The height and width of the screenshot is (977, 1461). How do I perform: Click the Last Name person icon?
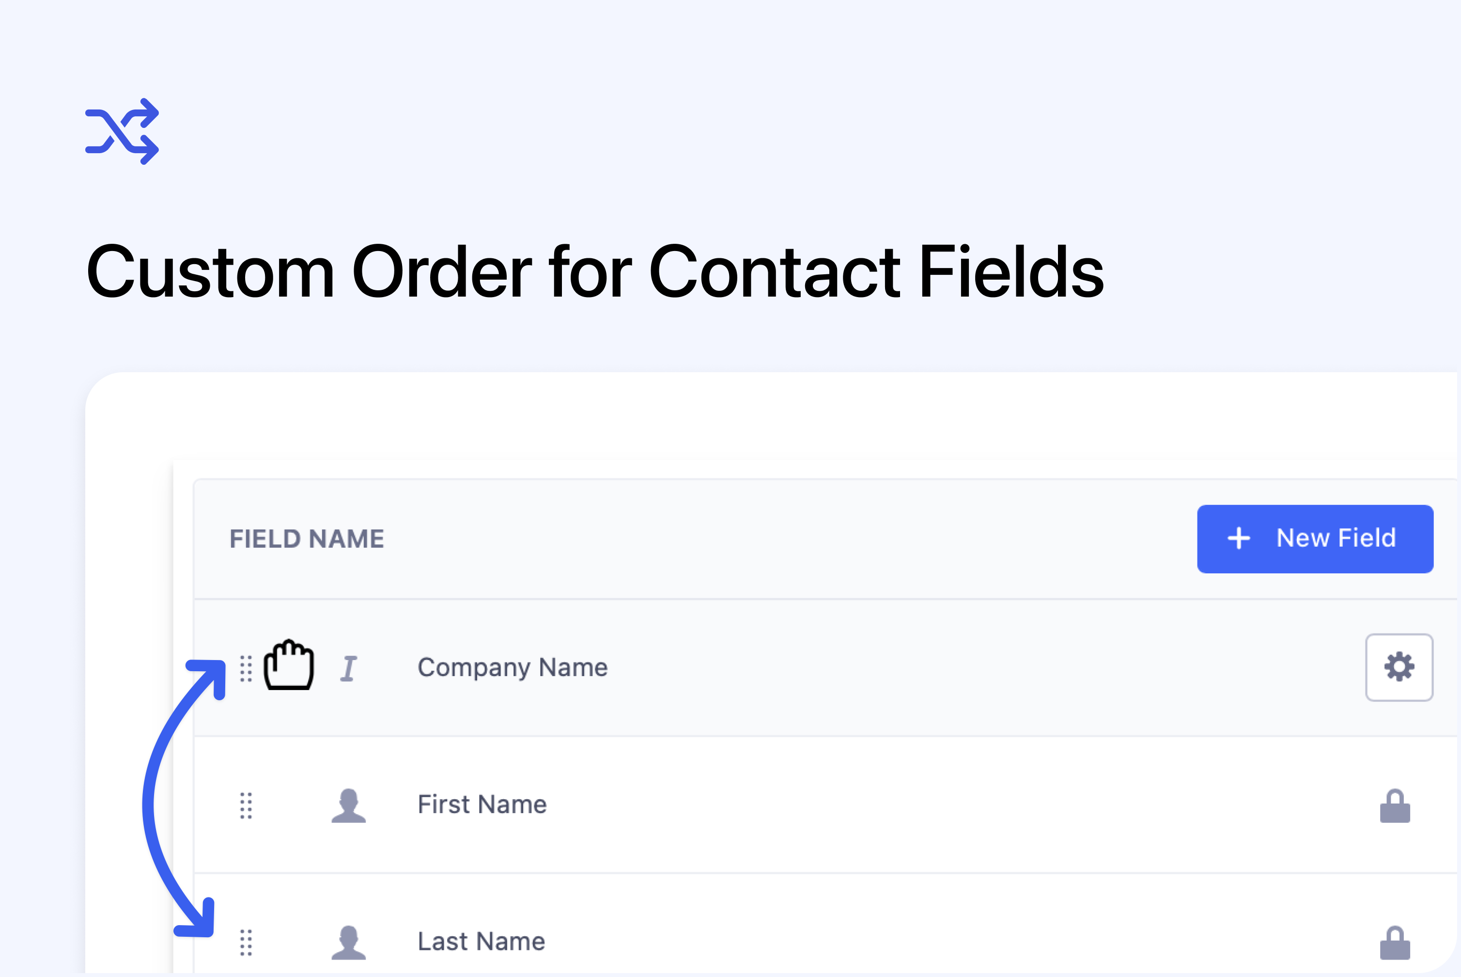[x=349, y=942]
